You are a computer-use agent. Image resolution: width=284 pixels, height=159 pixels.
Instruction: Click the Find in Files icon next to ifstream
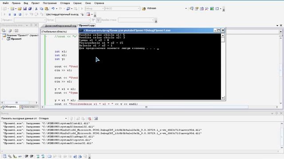point(144,8)
